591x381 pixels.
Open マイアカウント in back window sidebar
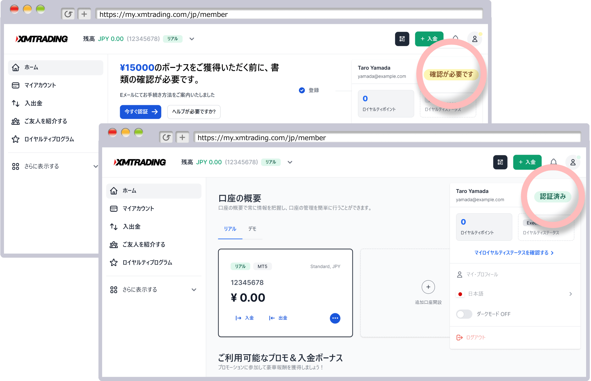56,85
